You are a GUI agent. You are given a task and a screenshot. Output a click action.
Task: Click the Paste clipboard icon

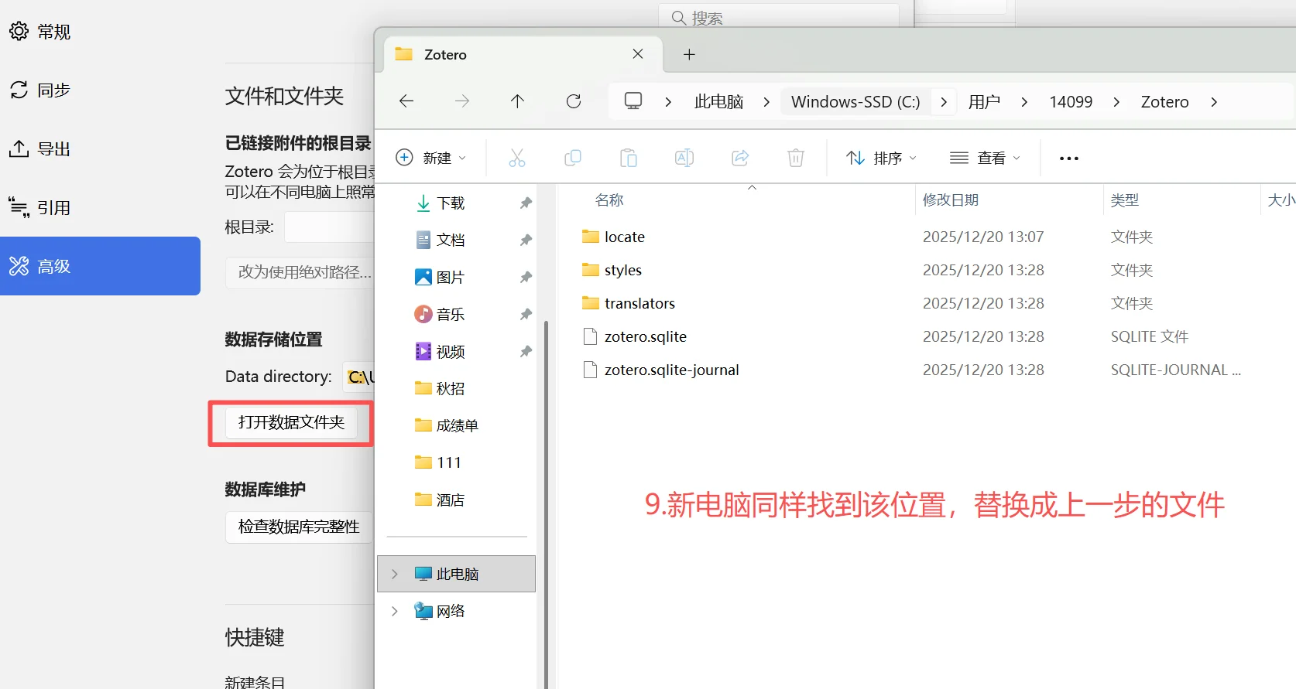point(629,158)
